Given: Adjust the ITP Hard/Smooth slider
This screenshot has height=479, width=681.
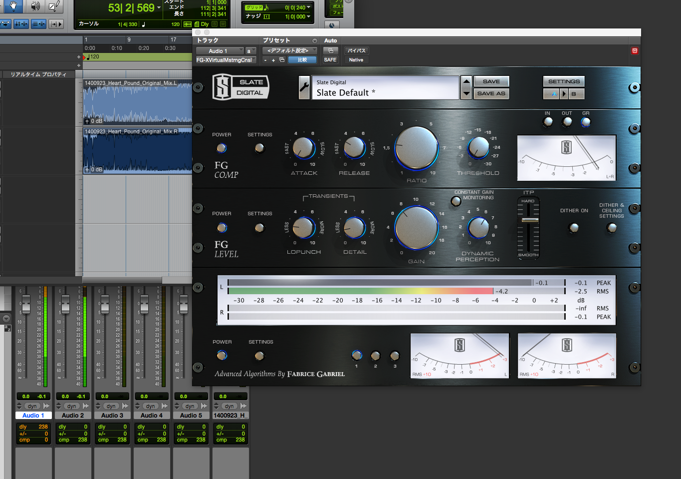Looking at the screenshot, I should [x=529, y=220].
